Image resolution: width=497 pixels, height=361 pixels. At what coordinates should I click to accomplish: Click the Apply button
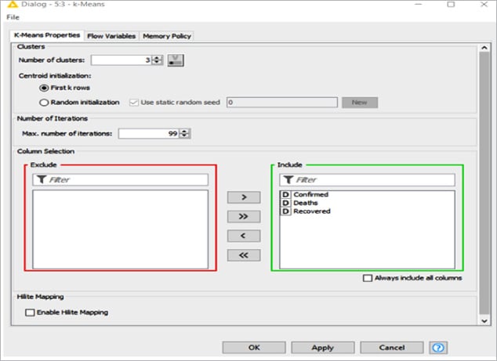(x=323, y=348)
